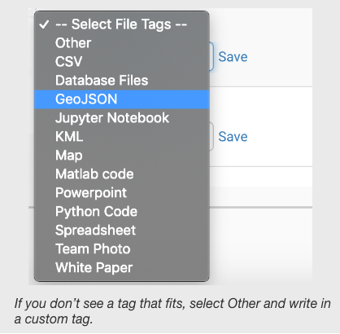The image size is (340, 334).
Task: Open the lower file tags dropdown edge
Action: tap(211, 136)
